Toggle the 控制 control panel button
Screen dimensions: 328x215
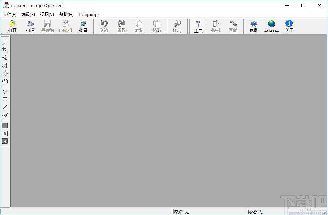[x=215, y=26]
